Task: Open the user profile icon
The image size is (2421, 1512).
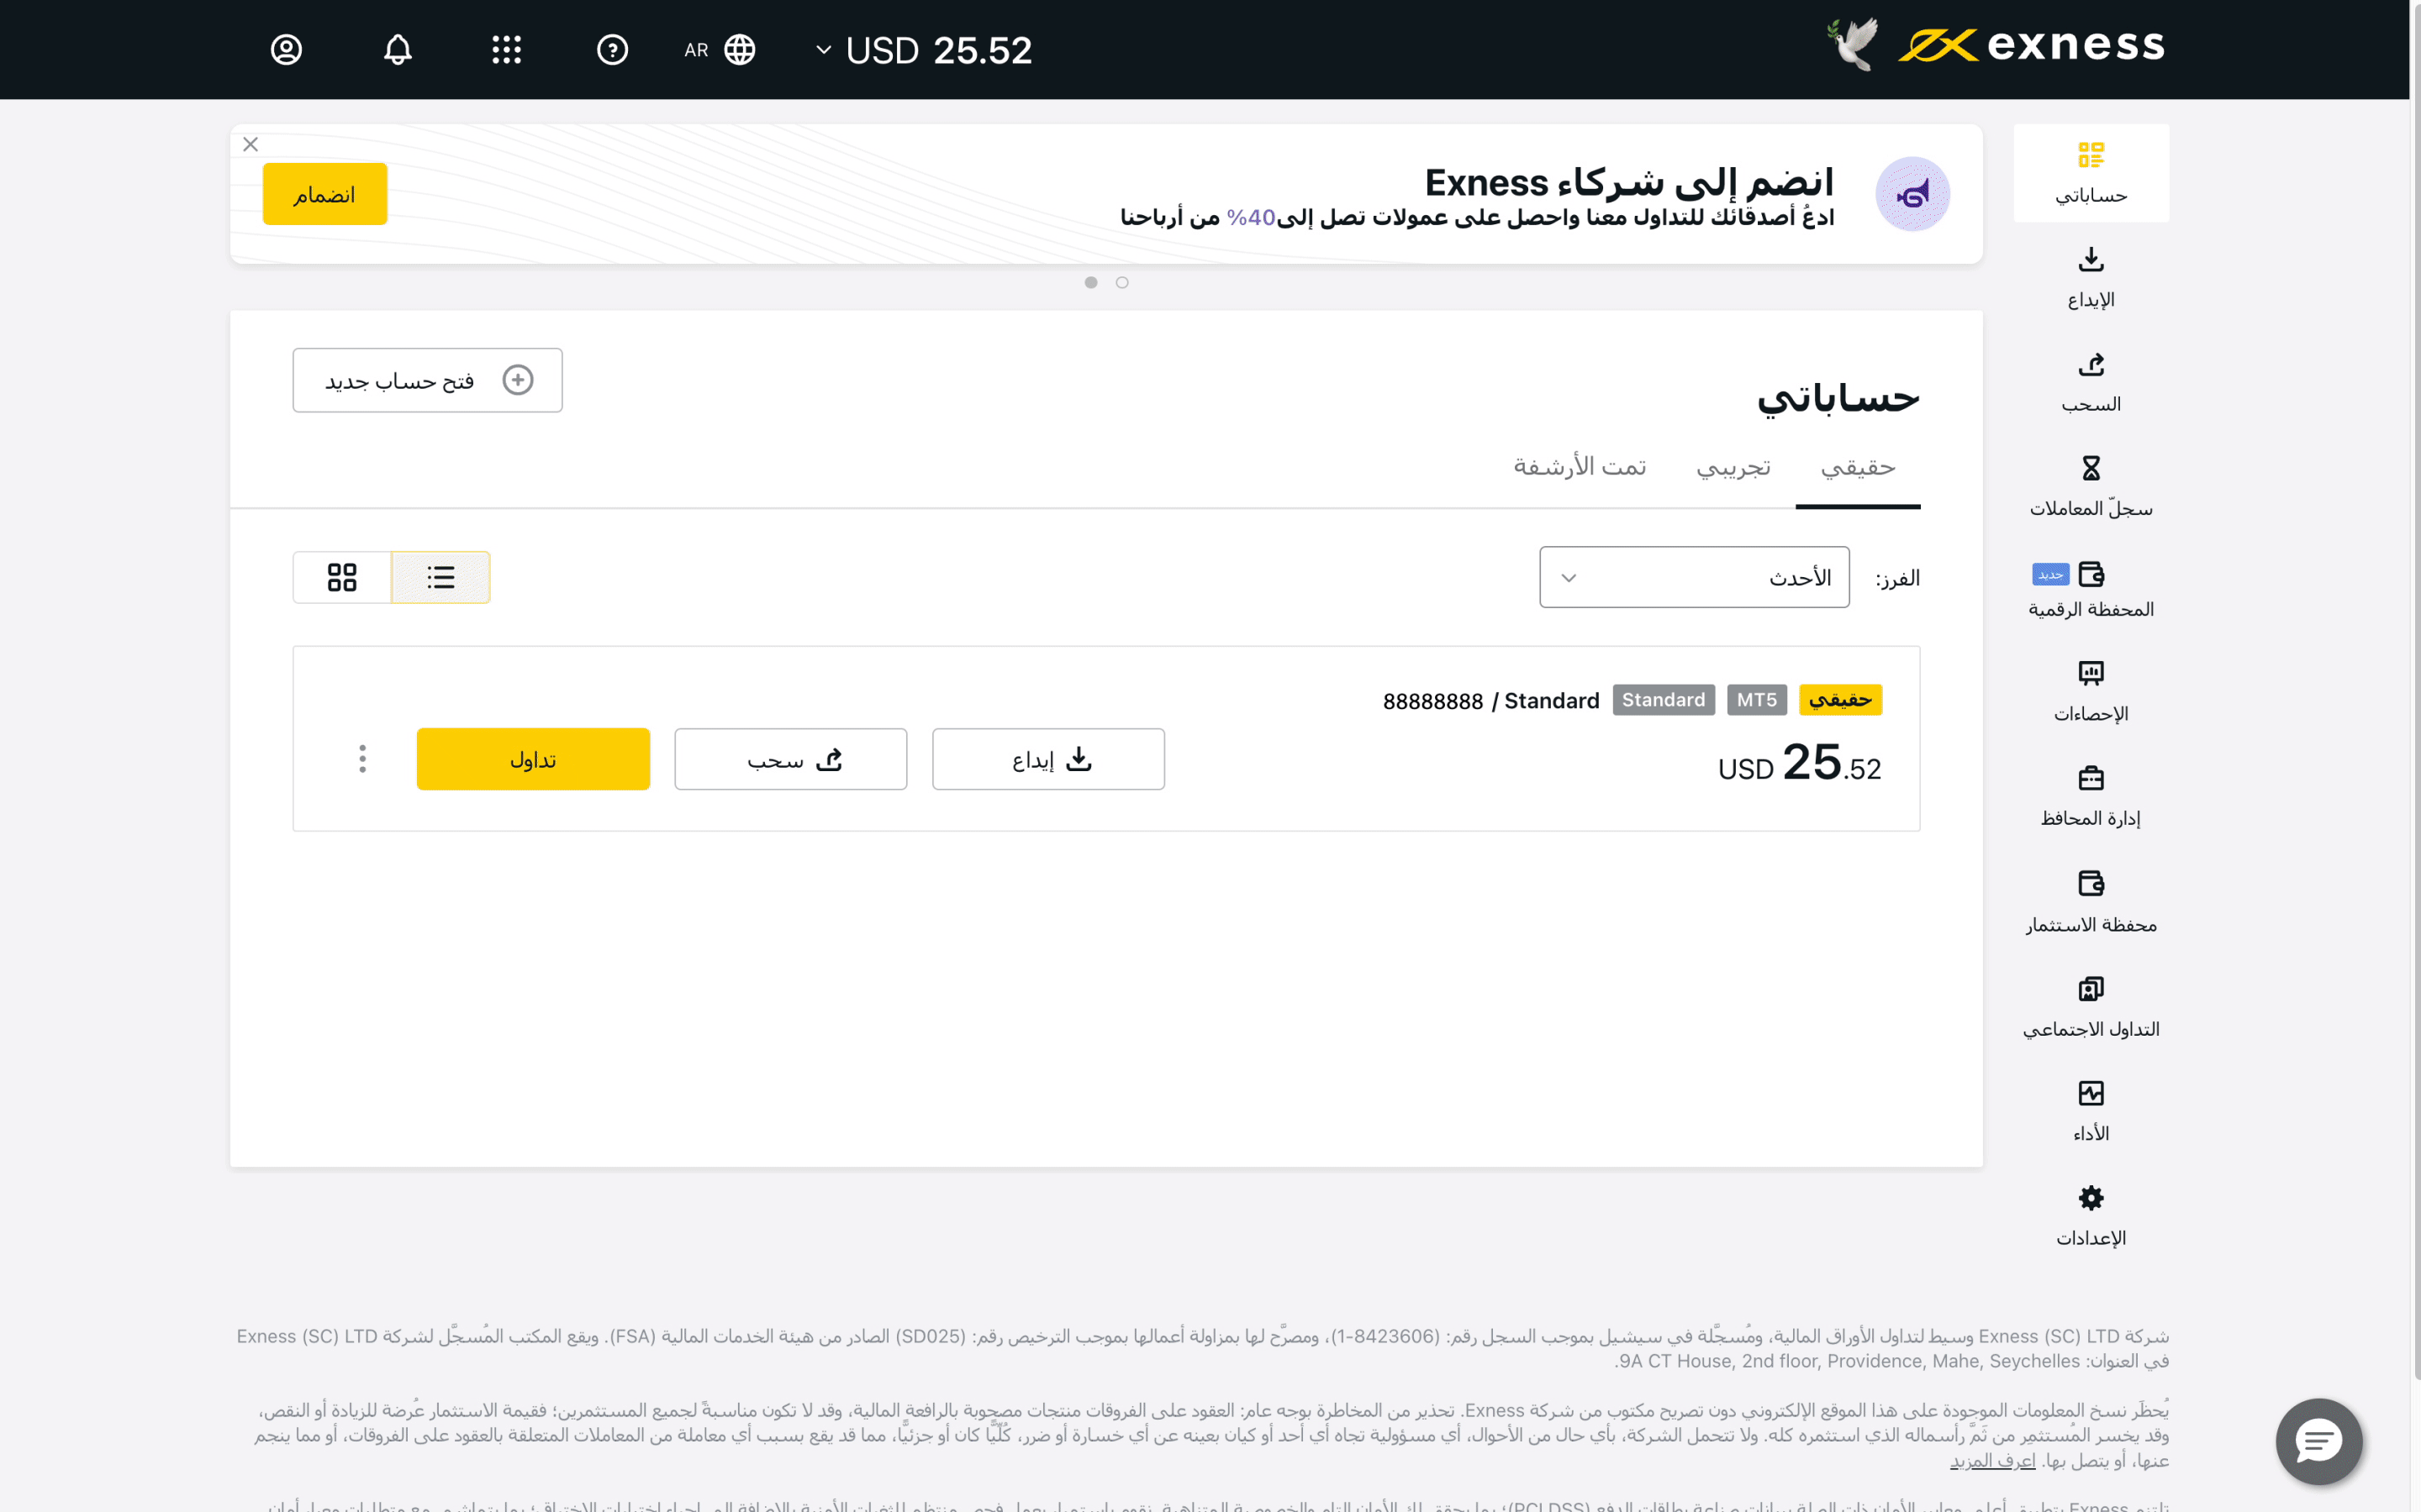Action: pos(286,49)
